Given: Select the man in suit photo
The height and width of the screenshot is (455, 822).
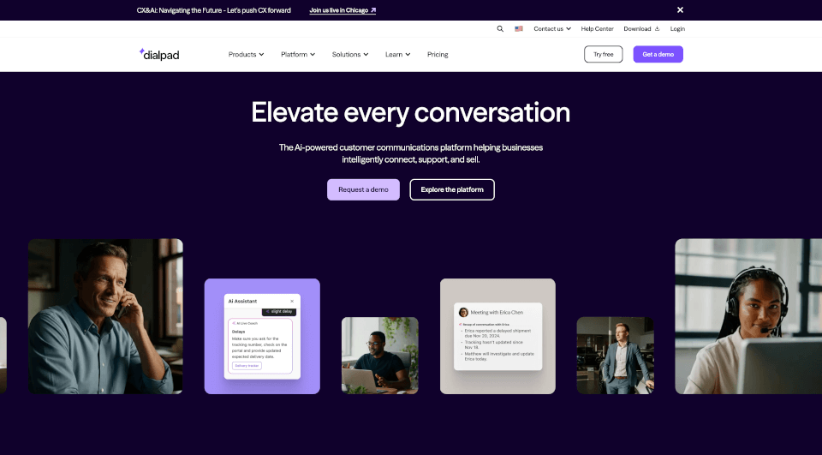Looking at the screenshot, I should [616, 356].
